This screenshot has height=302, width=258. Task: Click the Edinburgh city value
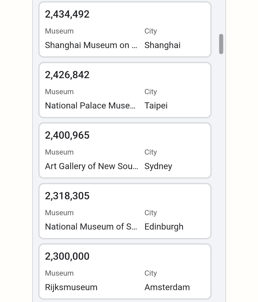tap(164, 227)
